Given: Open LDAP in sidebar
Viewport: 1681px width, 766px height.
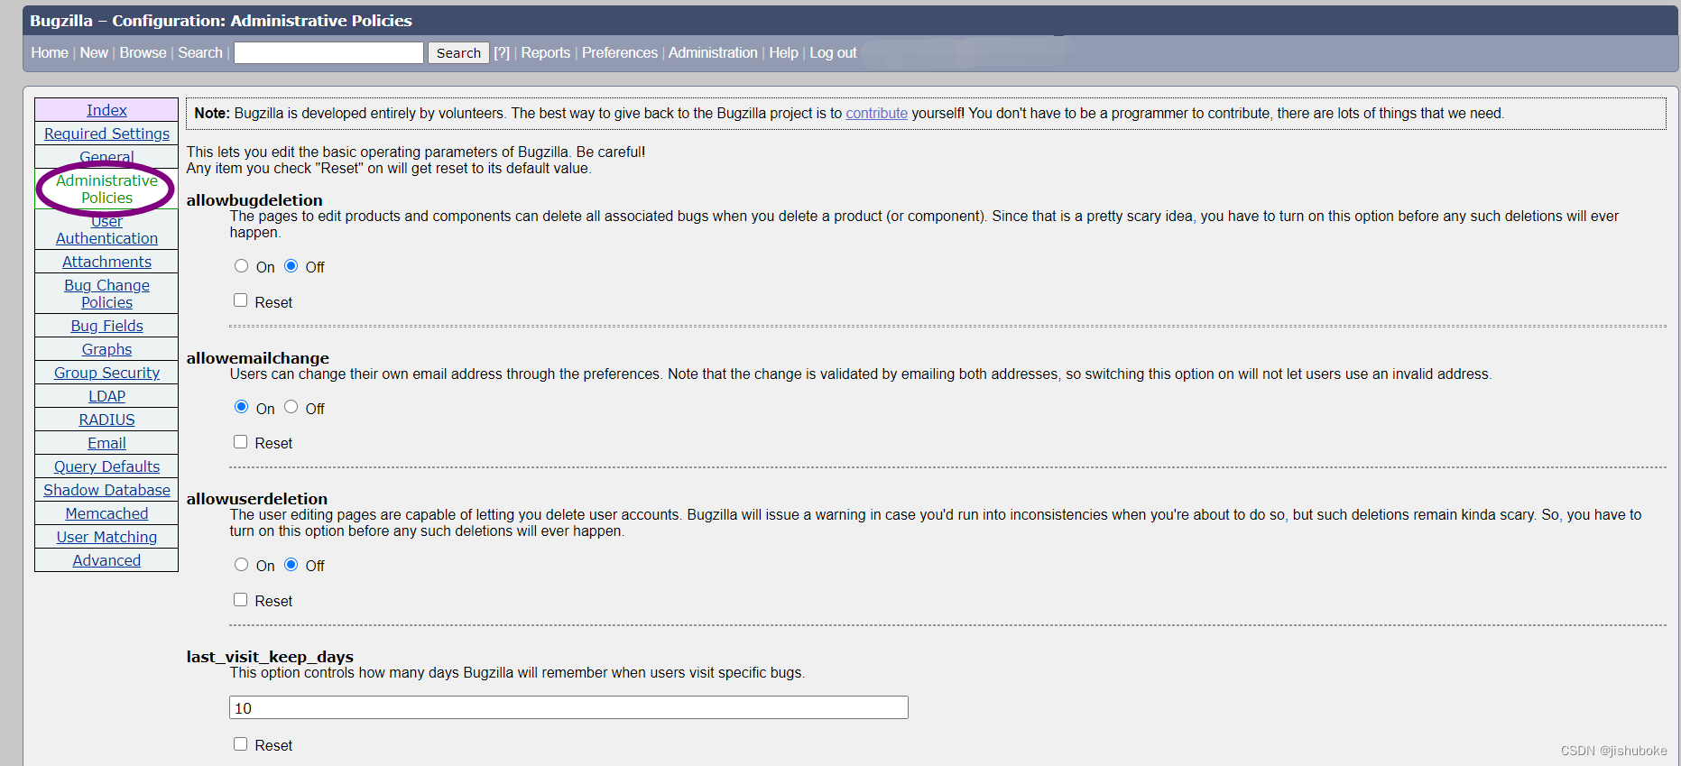Looking at the screenshot, I should point(106,396).
